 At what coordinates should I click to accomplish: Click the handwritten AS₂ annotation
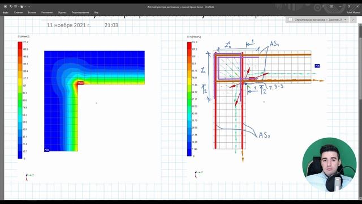click(x=264, y=135)
